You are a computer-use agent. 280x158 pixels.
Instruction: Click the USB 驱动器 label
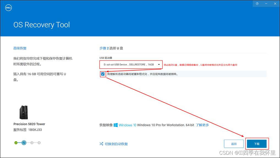coord(106,58)
